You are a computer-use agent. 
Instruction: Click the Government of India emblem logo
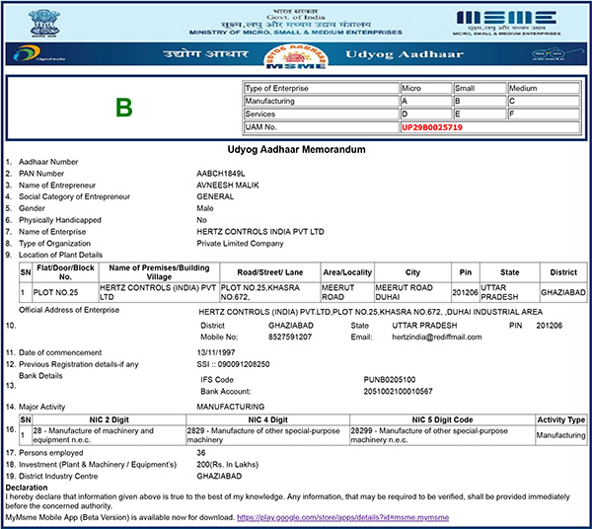(x=44, y=23)
